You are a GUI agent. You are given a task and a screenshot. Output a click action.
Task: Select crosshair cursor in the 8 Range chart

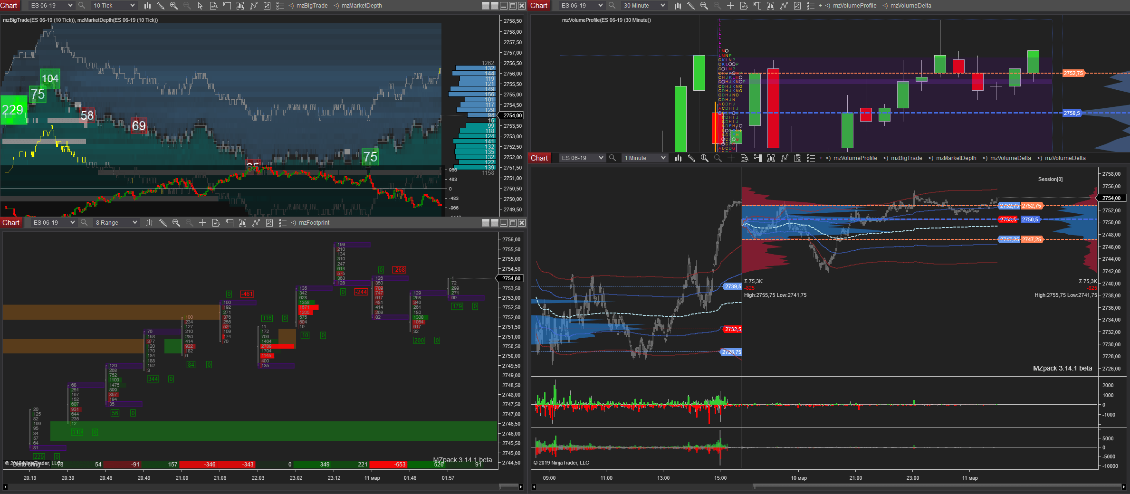[x=202, y=223]
